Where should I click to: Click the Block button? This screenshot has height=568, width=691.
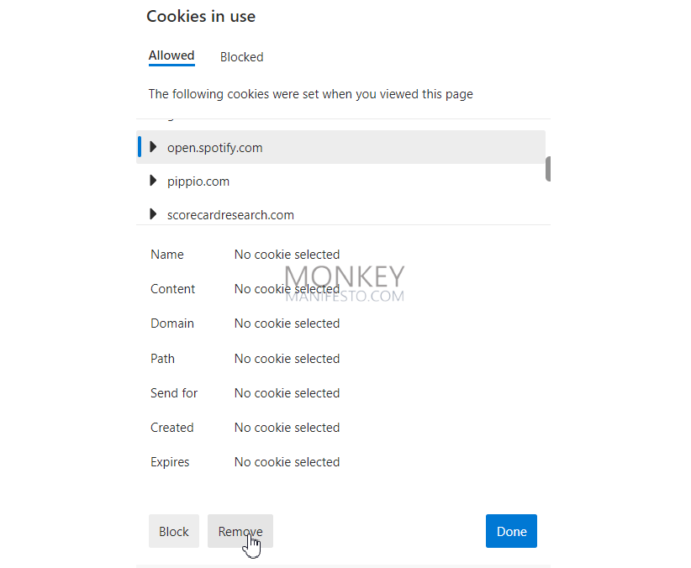point(174,531)
